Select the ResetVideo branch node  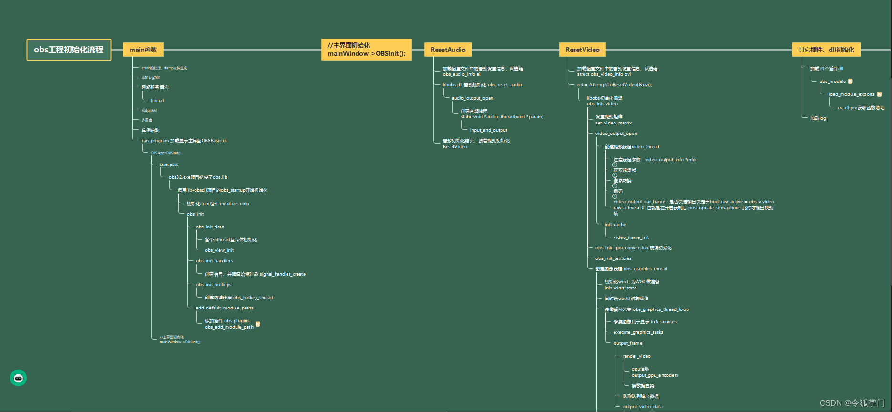(583, 50)
